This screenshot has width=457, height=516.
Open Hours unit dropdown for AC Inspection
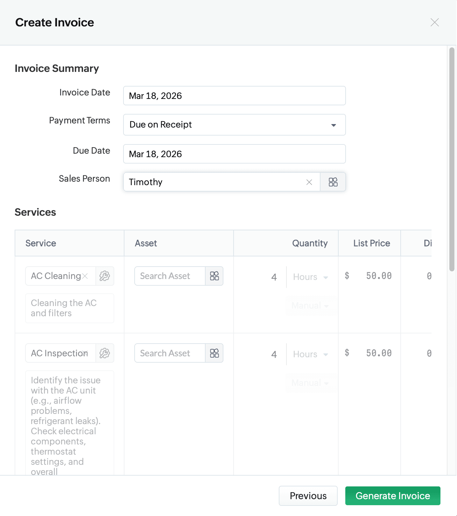click(310, 354)
